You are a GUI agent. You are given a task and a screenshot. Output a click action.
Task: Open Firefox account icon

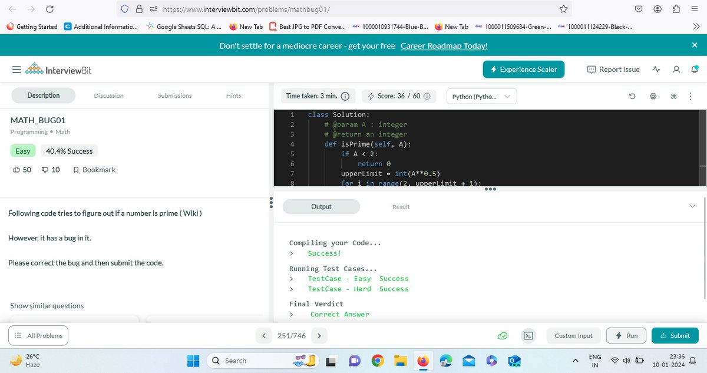658,9
